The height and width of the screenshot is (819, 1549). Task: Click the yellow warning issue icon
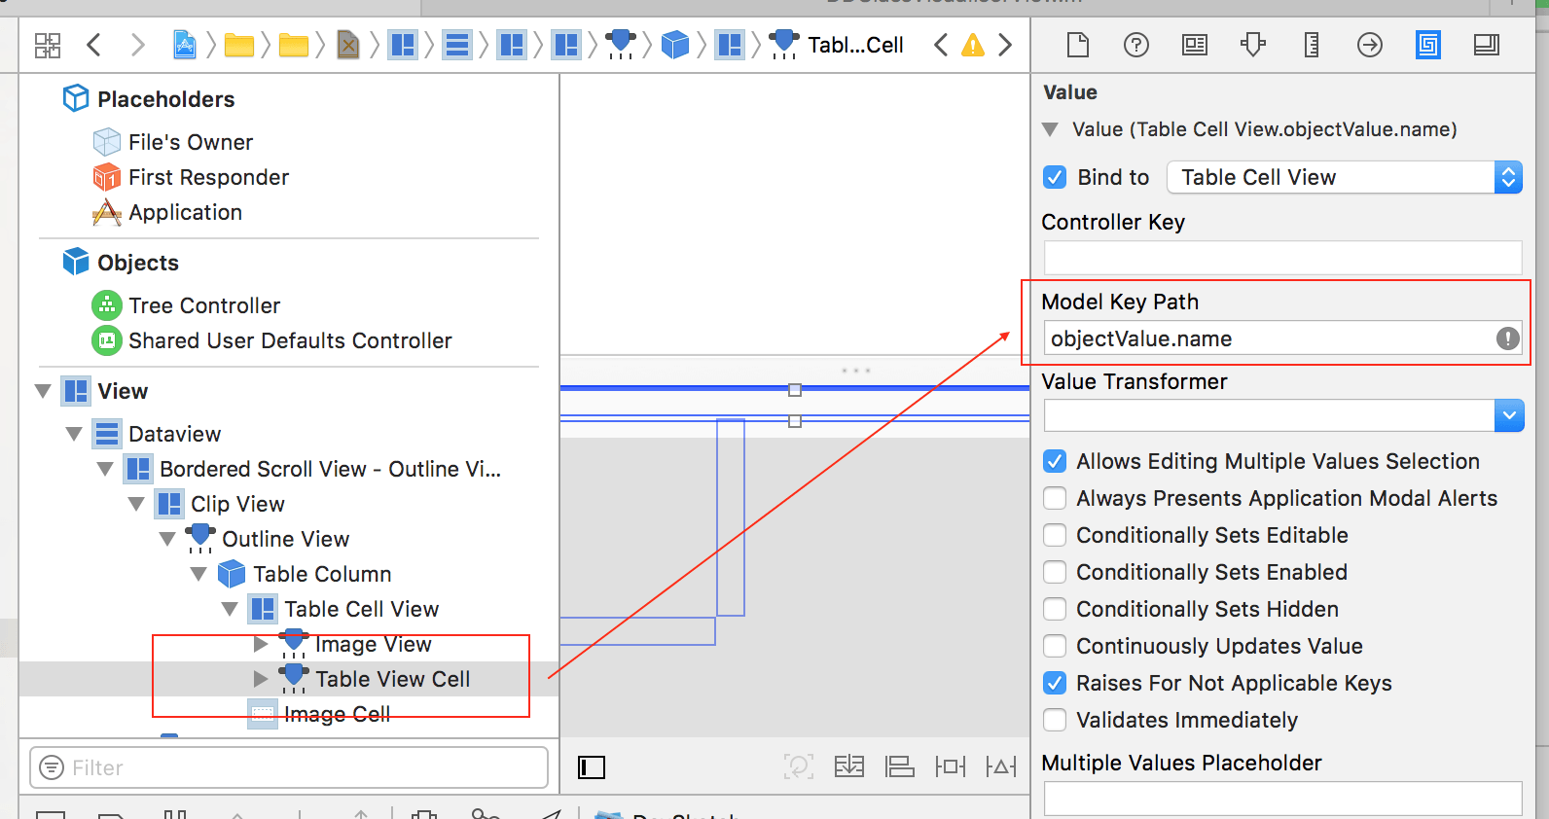pos(973,45)
